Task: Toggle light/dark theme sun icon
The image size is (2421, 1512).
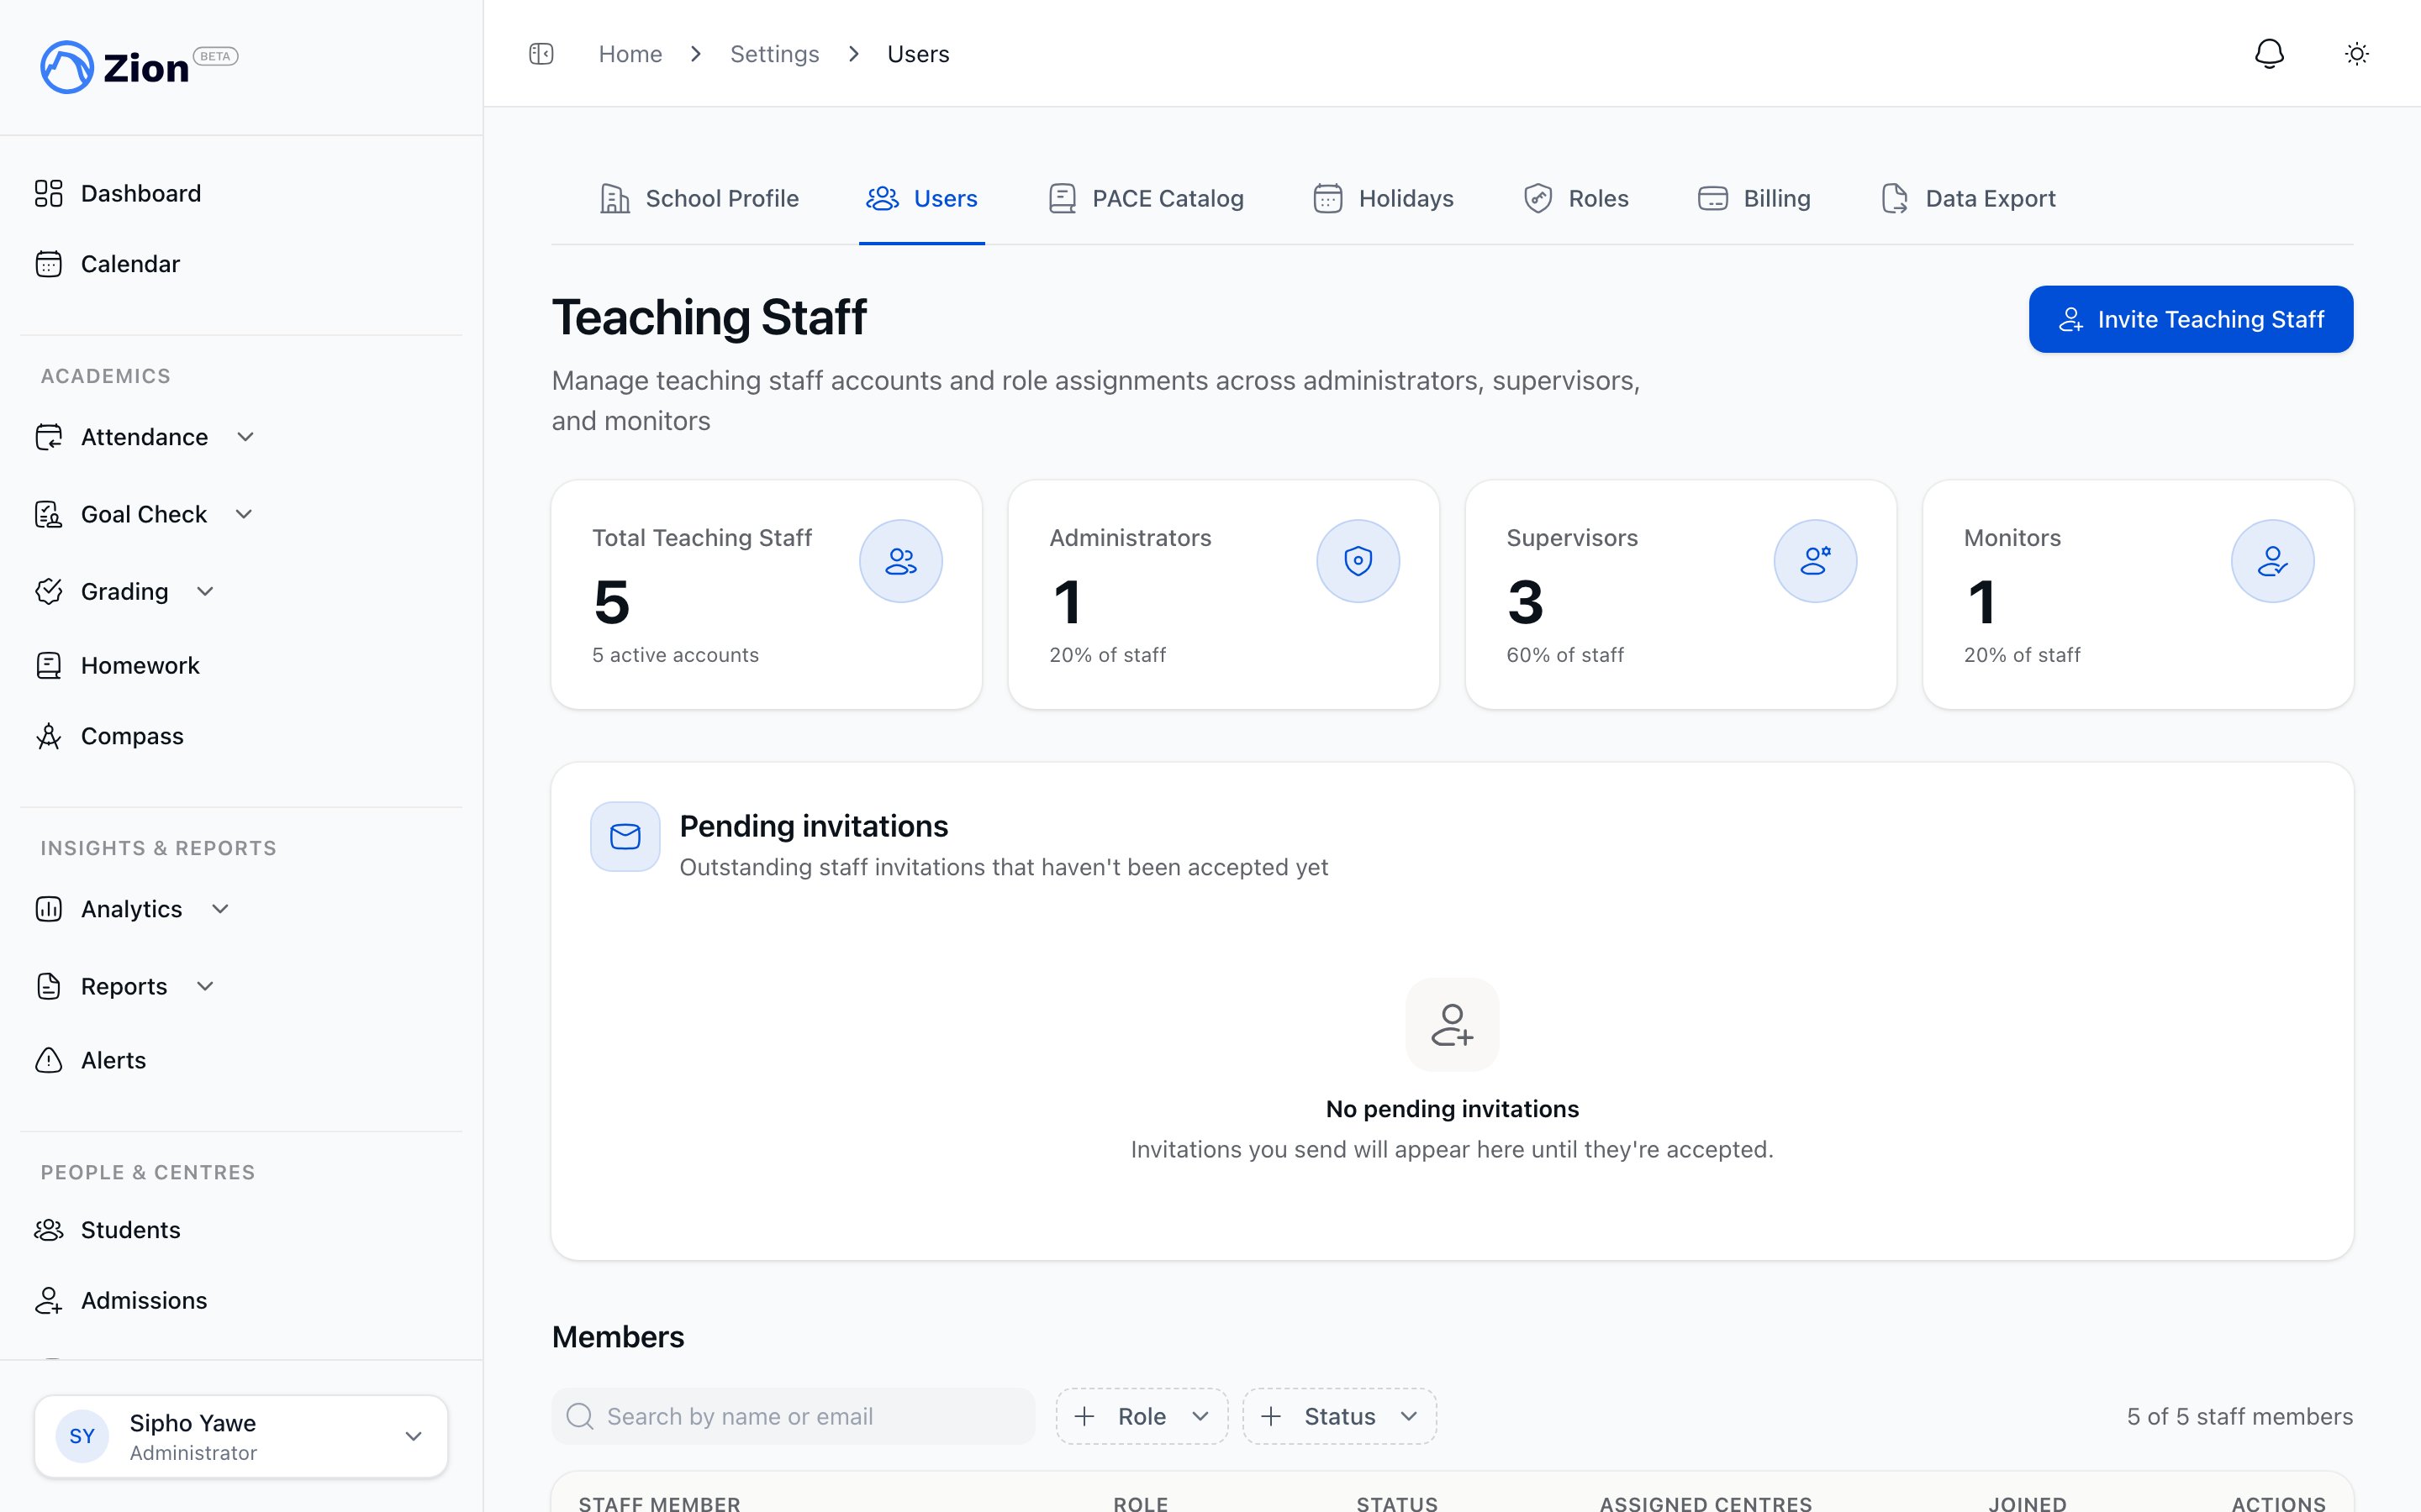Action: [2357, 54]
